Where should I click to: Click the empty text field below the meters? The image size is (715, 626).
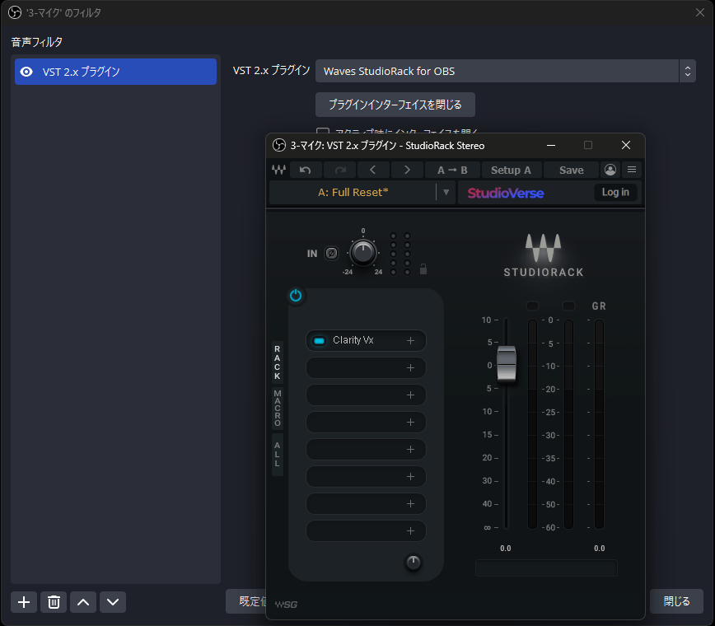(546, 568)
